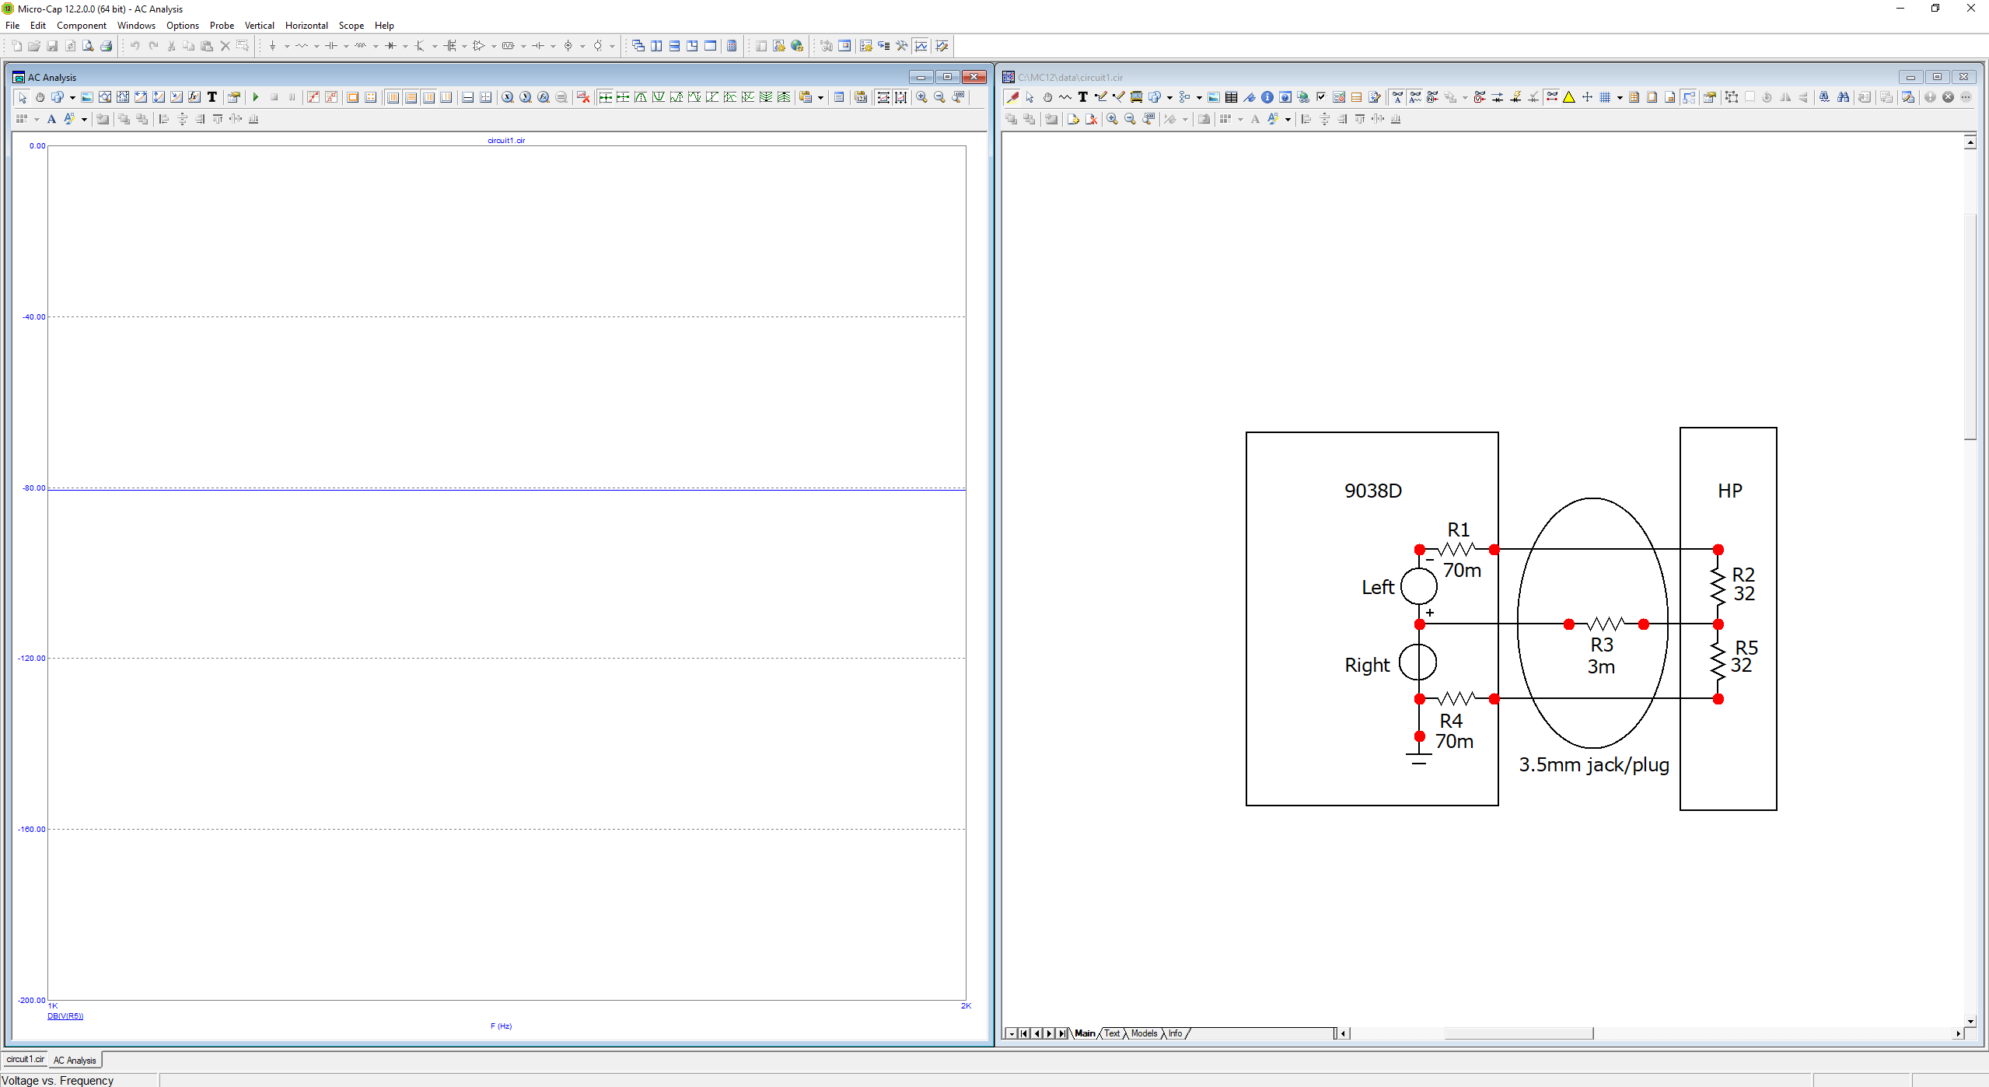
Task: Click the DB(V(R5)) plot expression link
Action: pyautogui.click(x=65, y=1016)
